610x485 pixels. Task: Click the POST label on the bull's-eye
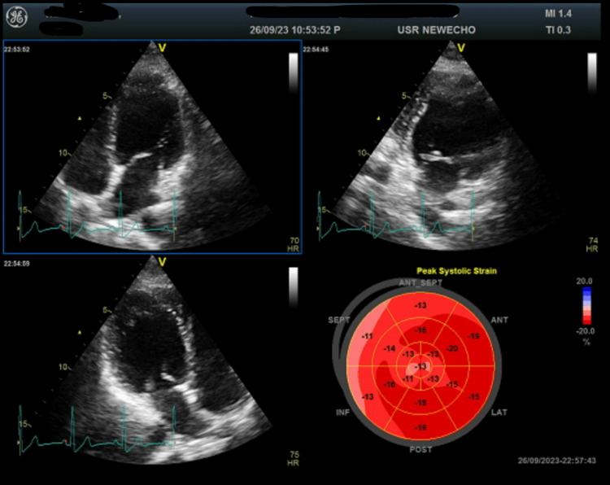coord(420,449)
